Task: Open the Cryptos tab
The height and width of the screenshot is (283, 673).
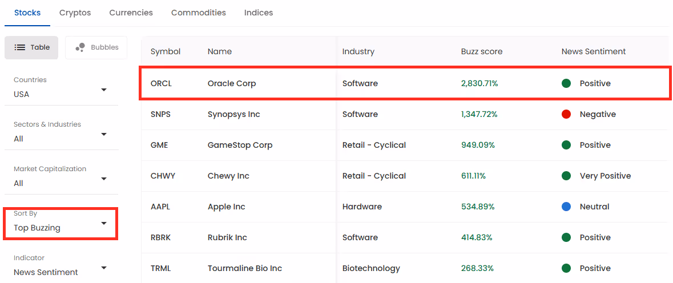Action: pos(75,13)
